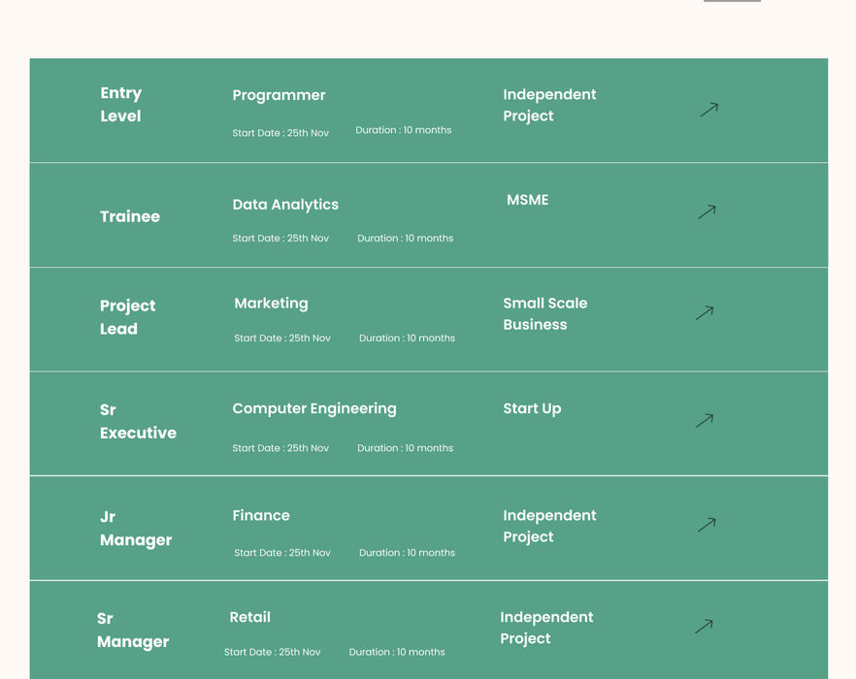Click the Start Up category label
856x679 pixels.
point(532,408)
